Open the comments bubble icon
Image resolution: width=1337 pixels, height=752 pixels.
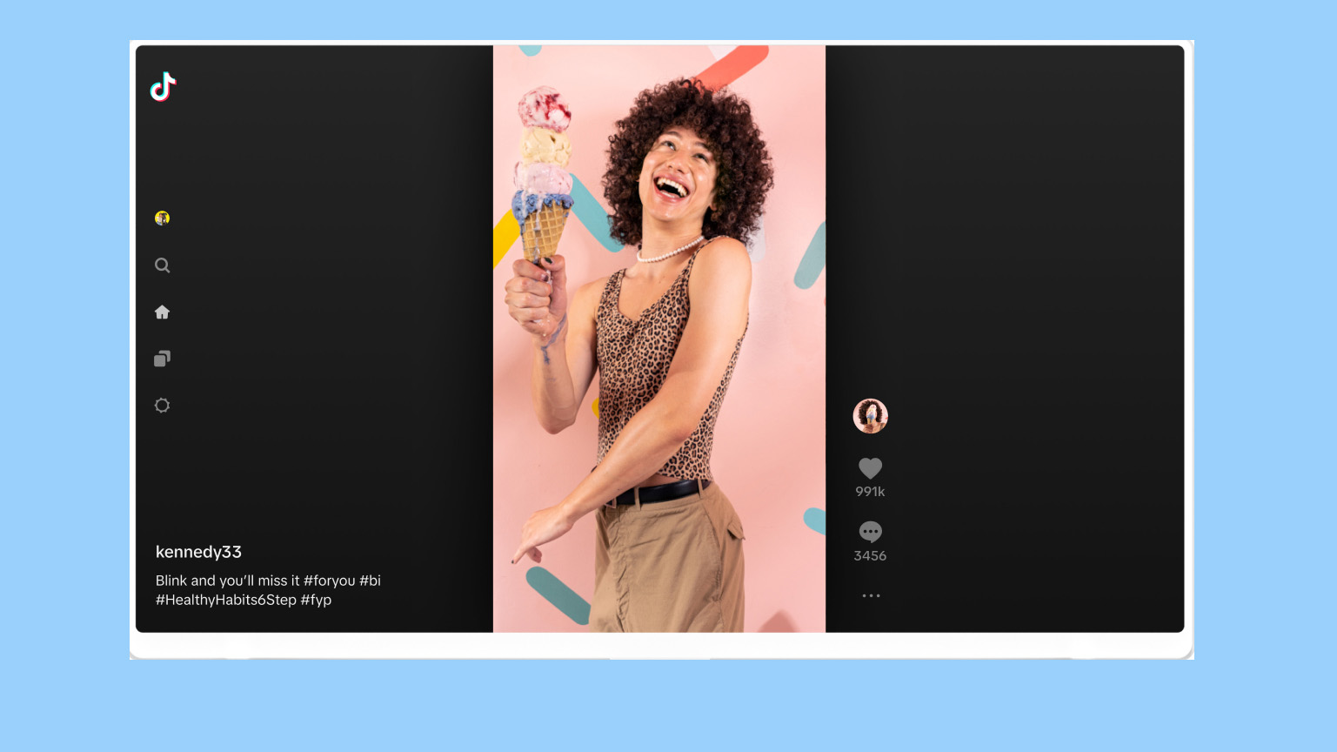coord(870,532)
